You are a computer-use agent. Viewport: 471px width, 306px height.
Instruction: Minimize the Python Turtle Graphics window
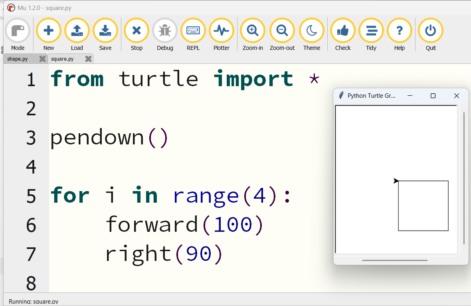click(410, 95)
